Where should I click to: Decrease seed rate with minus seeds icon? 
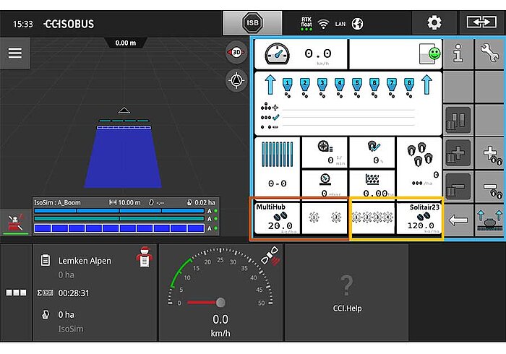[x=490, y=188]
